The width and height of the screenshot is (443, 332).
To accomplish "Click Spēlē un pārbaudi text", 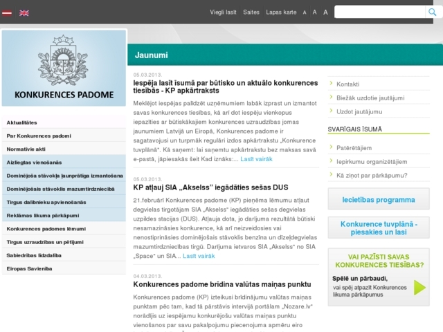I will [360, 278].
